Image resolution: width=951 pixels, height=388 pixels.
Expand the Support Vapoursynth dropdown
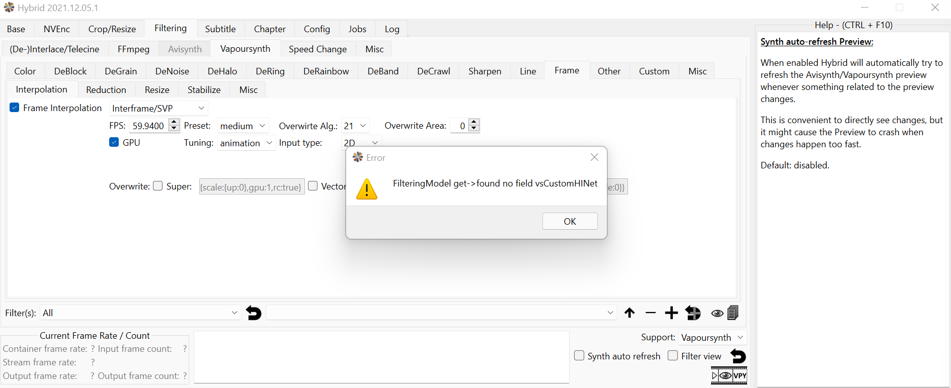(712, 337)
